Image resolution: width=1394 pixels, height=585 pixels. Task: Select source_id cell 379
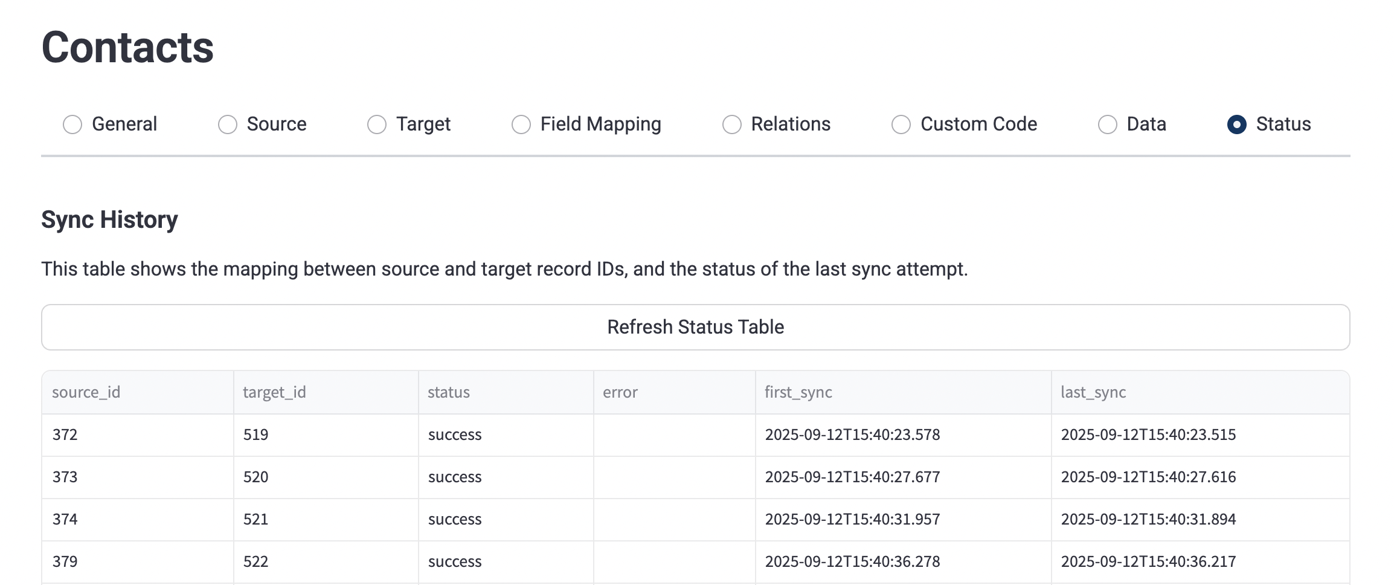[138, 562]
